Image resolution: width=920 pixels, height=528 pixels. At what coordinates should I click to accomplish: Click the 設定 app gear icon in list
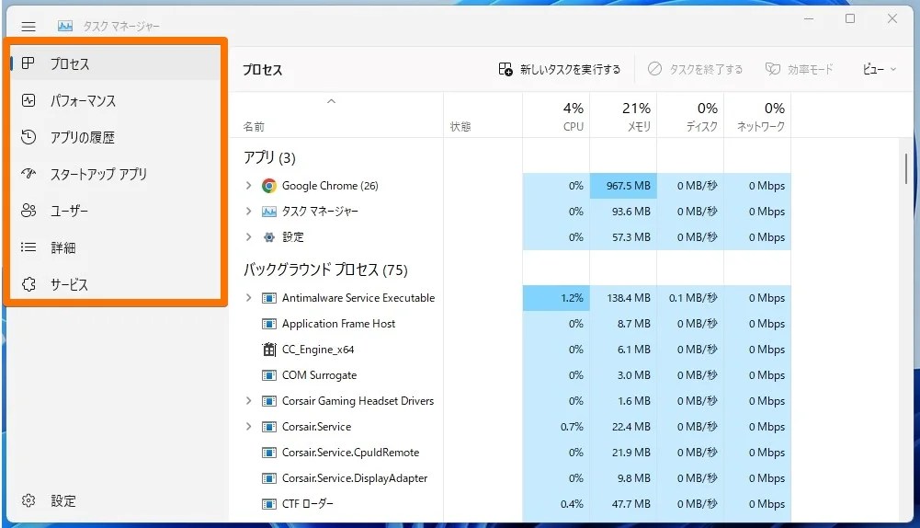point(268,237)
